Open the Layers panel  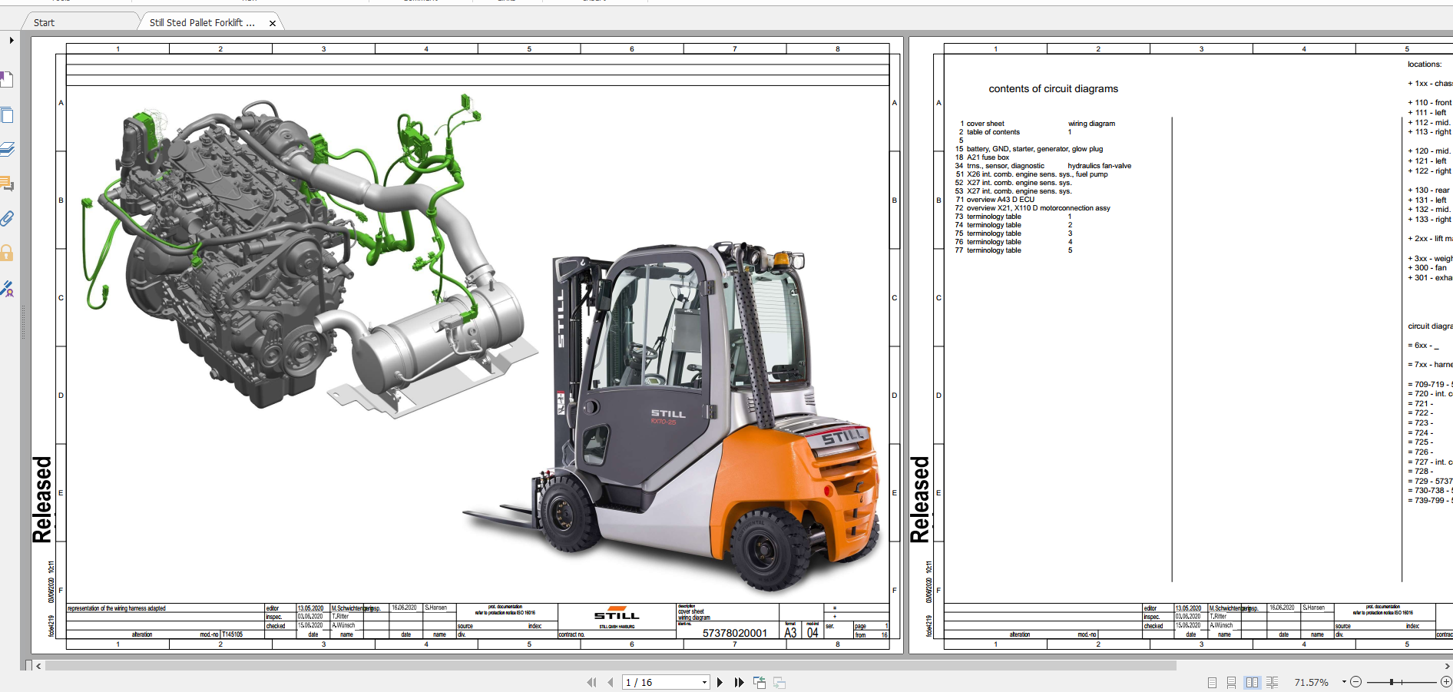click(x=8, y=149)
